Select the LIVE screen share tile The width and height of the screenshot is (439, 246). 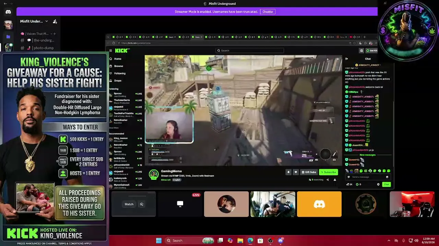(180, 204)
